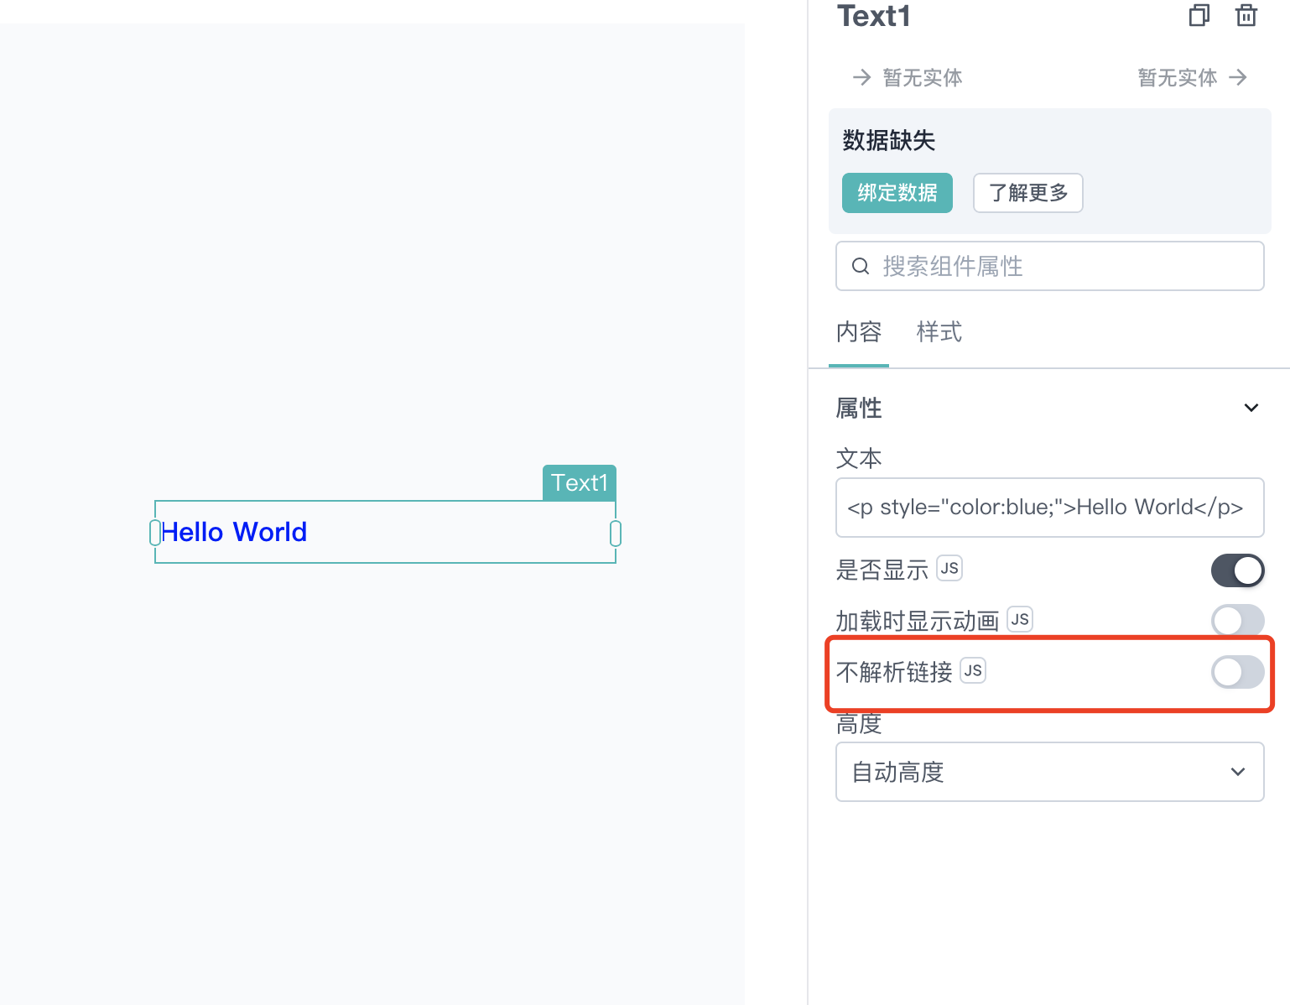Open the 自动高度 height dropdown
The width and height of the screenshot is (1290, 1005).
(1049, 772)
